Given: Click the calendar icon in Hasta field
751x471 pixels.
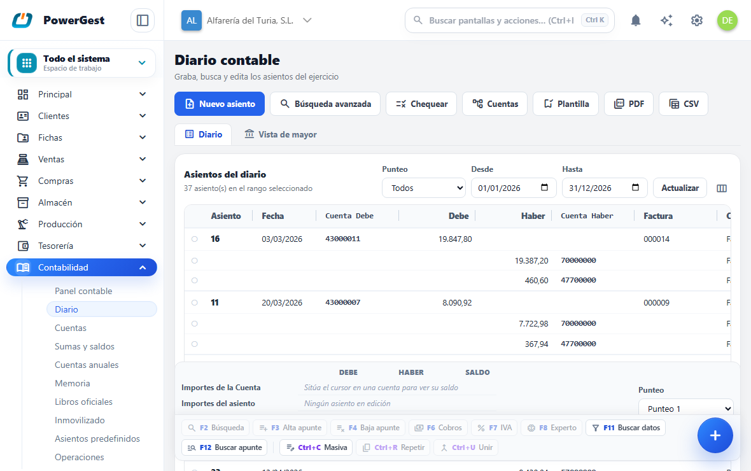Looking at the screenshot, I should 635,187.
